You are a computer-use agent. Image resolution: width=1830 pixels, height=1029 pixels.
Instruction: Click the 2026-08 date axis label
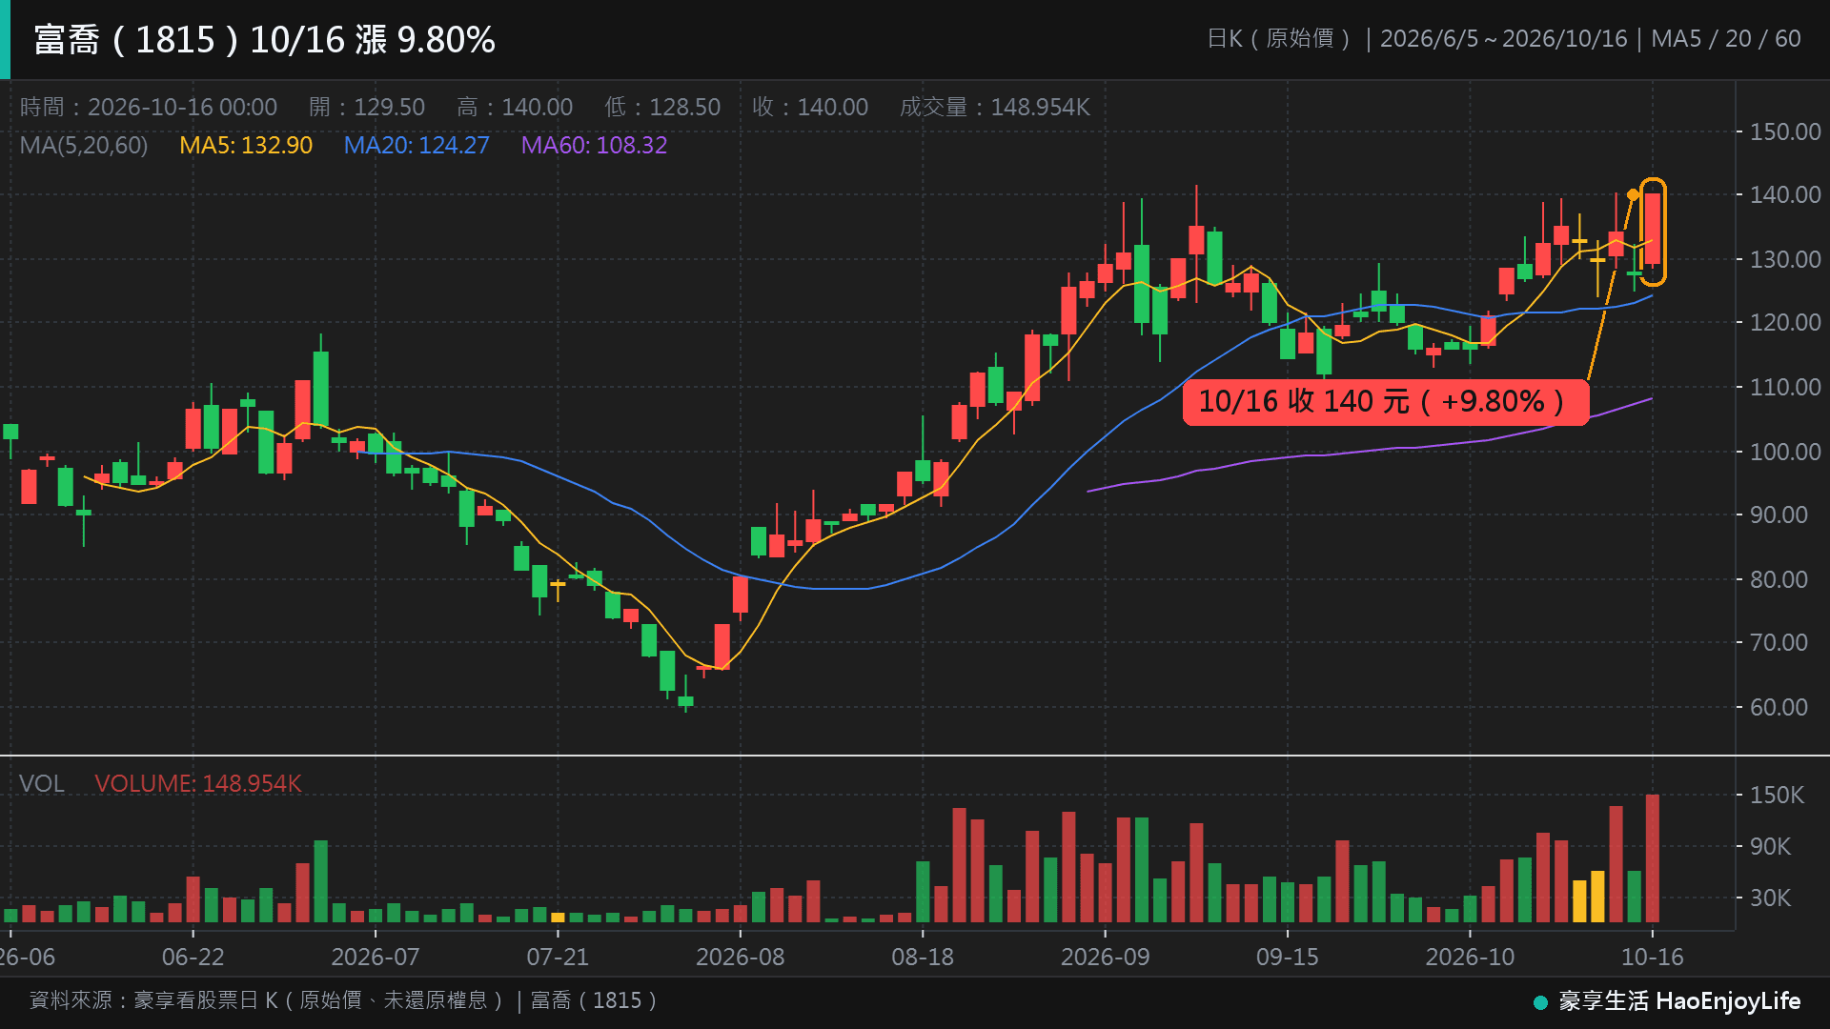(x=741, y=958)
